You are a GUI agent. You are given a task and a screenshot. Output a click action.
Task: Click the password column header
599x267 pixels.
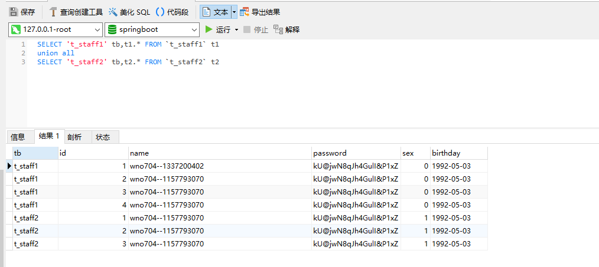356,153
